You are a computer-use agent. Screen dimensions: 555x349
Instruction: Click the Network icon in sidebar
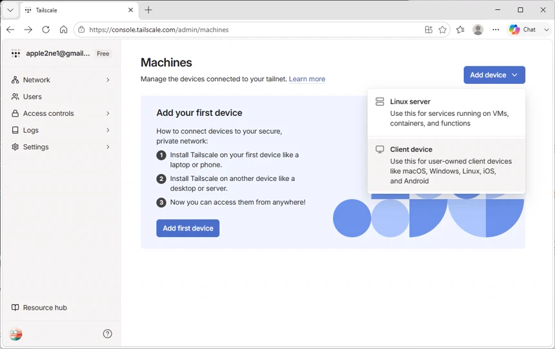tap(15, 80)
